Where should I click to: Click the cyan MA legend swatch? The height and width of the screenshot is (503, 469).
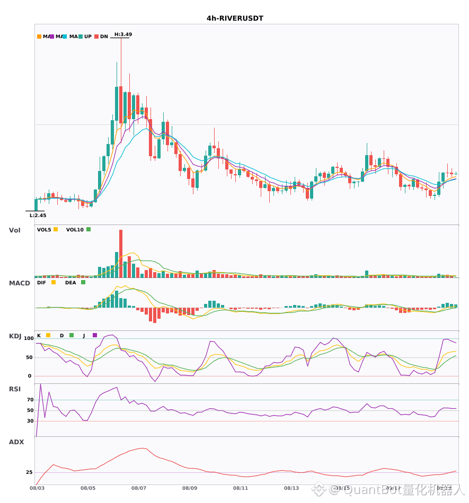point(65,37)
